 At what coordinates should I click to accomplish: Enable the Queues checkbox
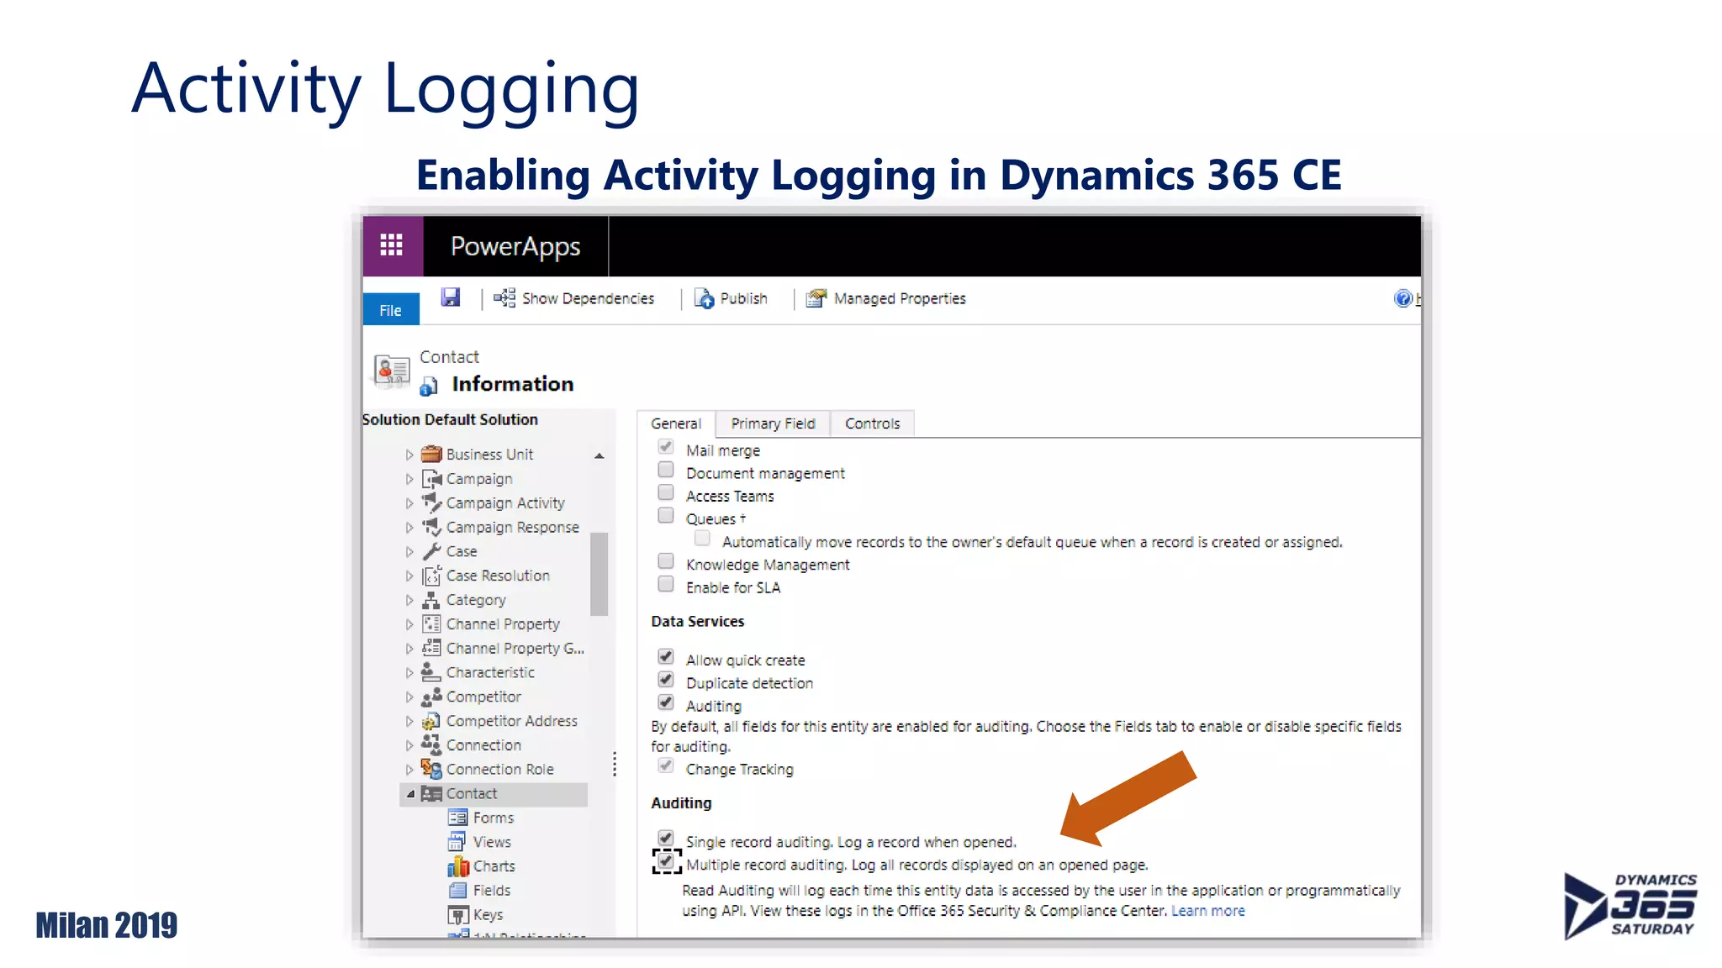(x=666, y=515)
